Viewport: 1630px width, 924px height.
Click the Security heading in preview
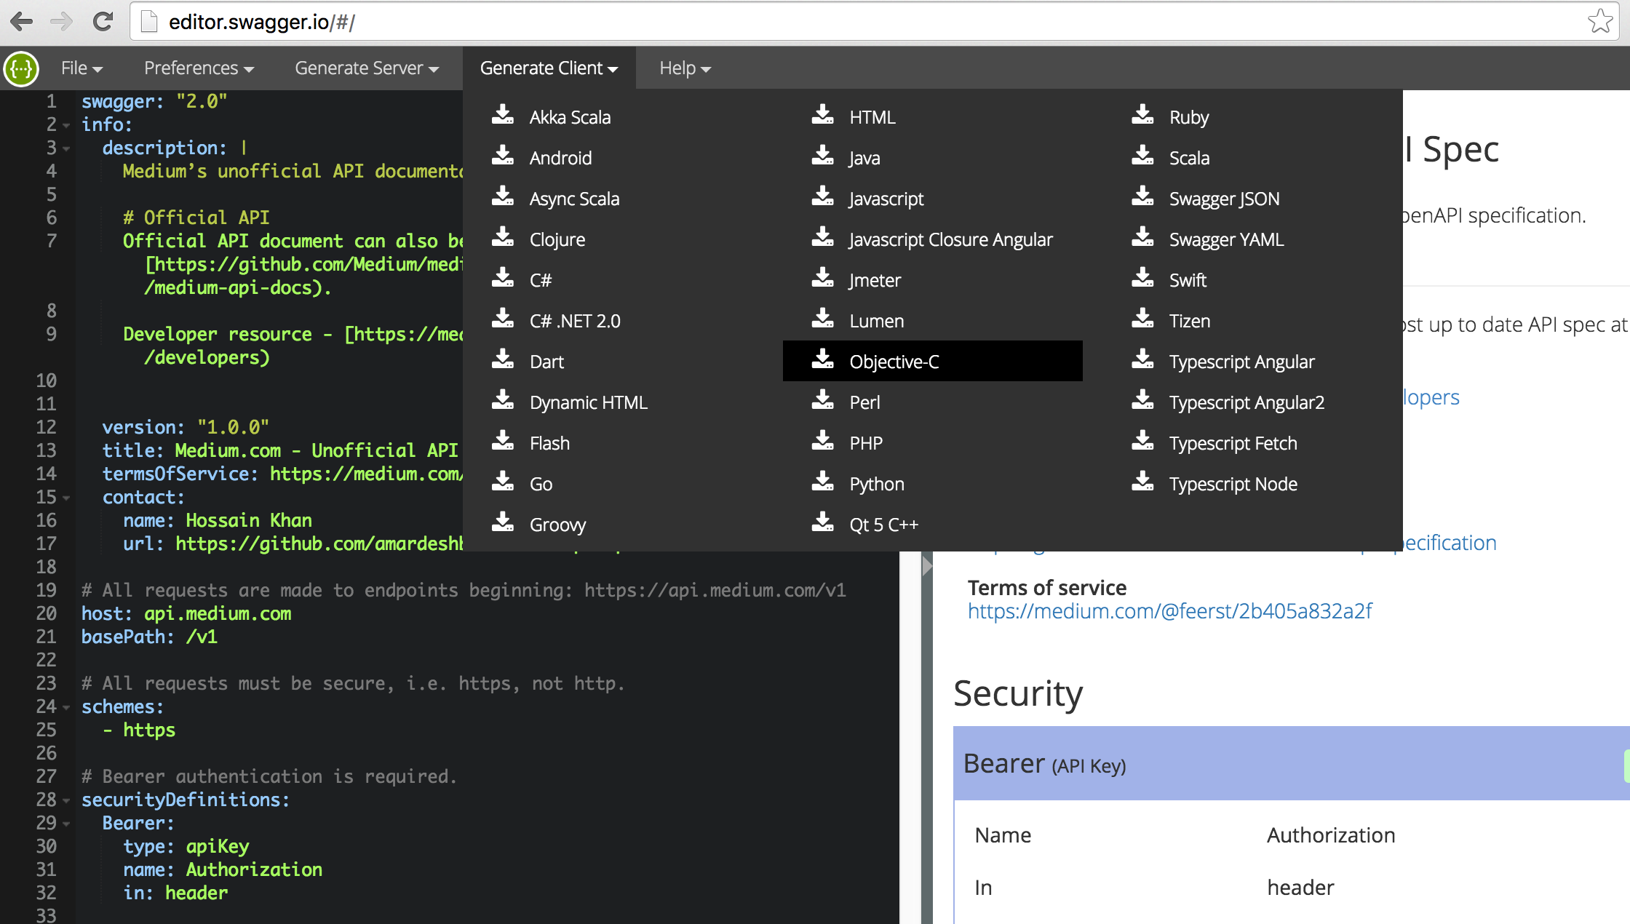pyautogui.click(x=1018, y=693)
